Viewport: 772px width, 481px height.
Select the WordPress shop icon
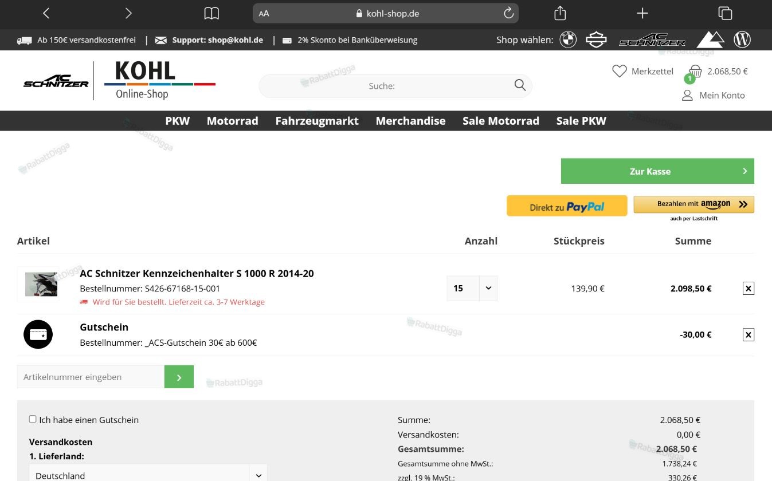(x=742, y=40)
